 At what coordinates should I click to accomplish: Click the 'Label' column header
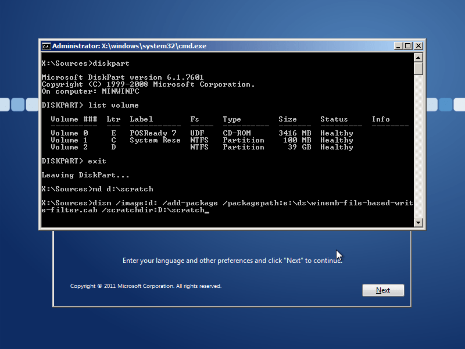[x=141, y=119]
